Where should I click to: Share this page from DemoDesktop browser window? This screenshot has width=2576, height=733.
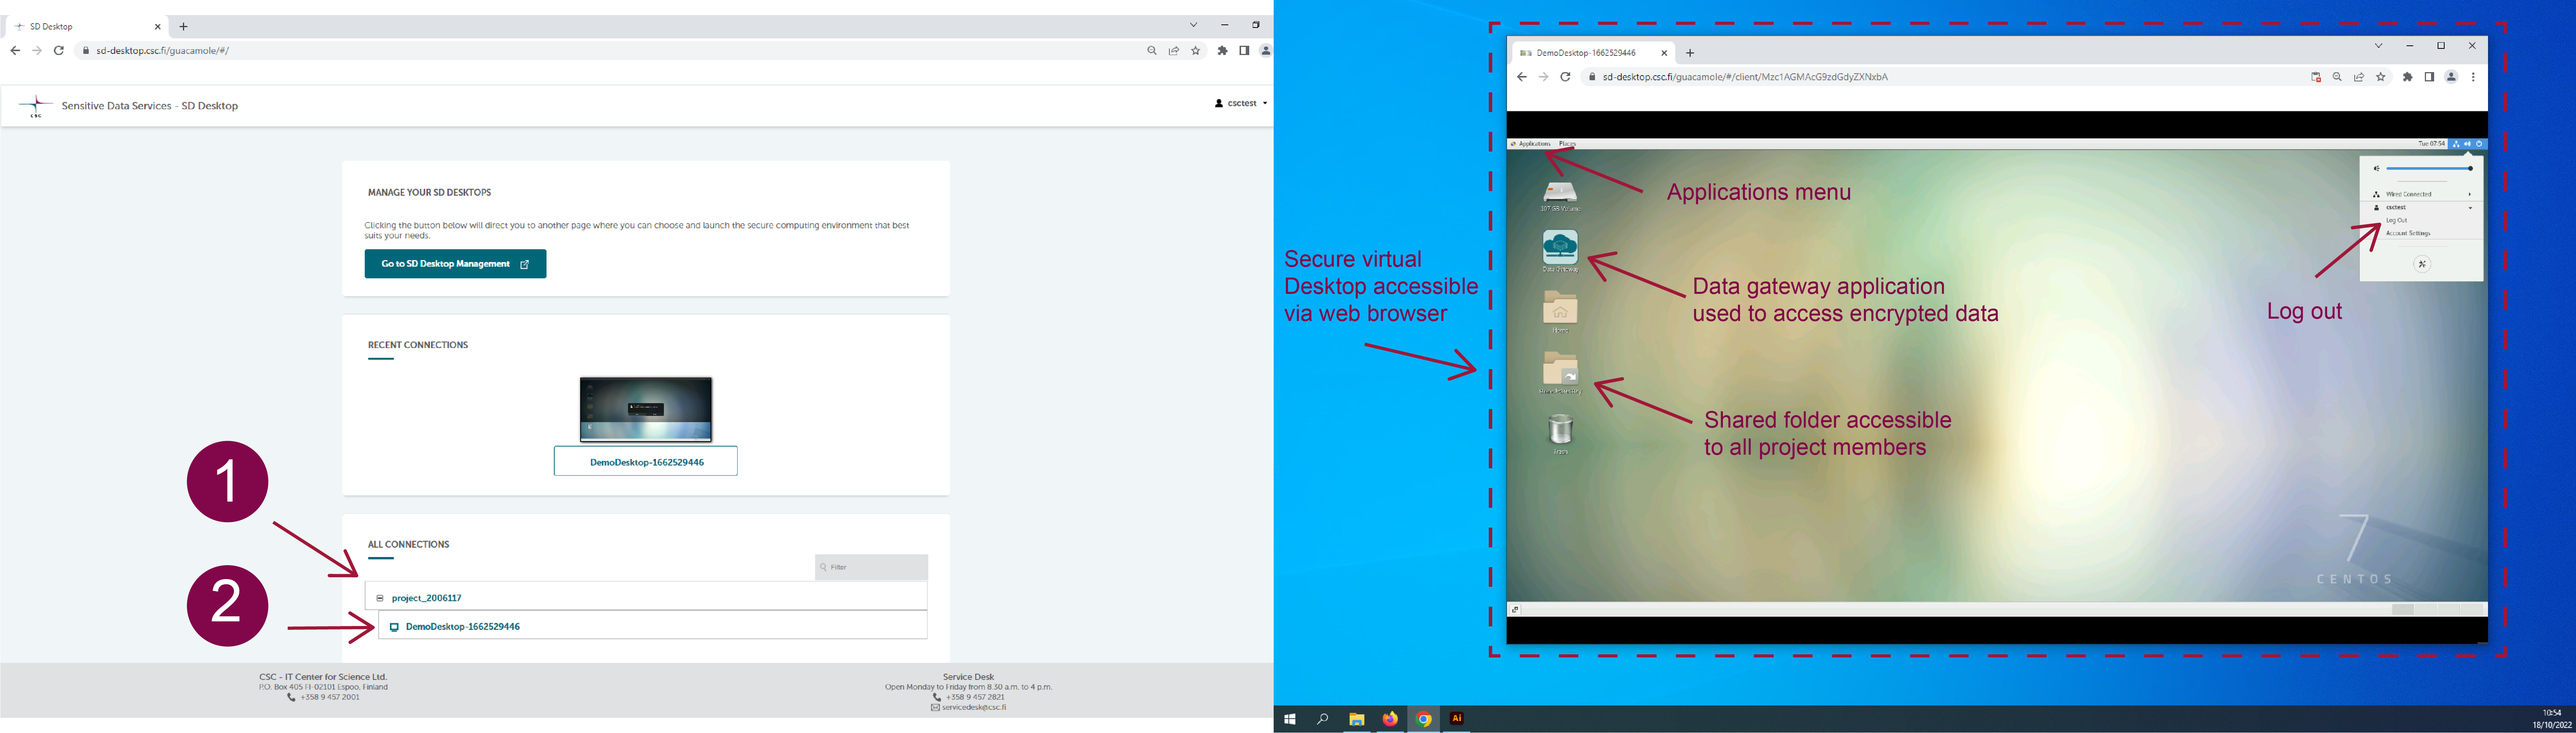[x=2359, y=77]
